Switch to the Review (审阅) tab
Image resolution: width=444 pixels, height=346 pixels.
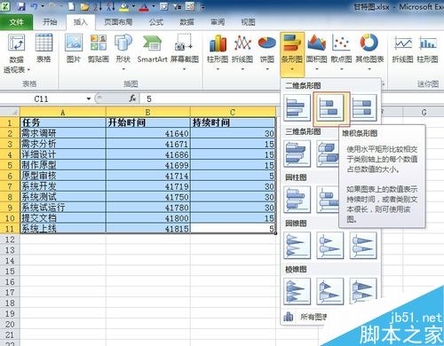(x=218, y=22)
